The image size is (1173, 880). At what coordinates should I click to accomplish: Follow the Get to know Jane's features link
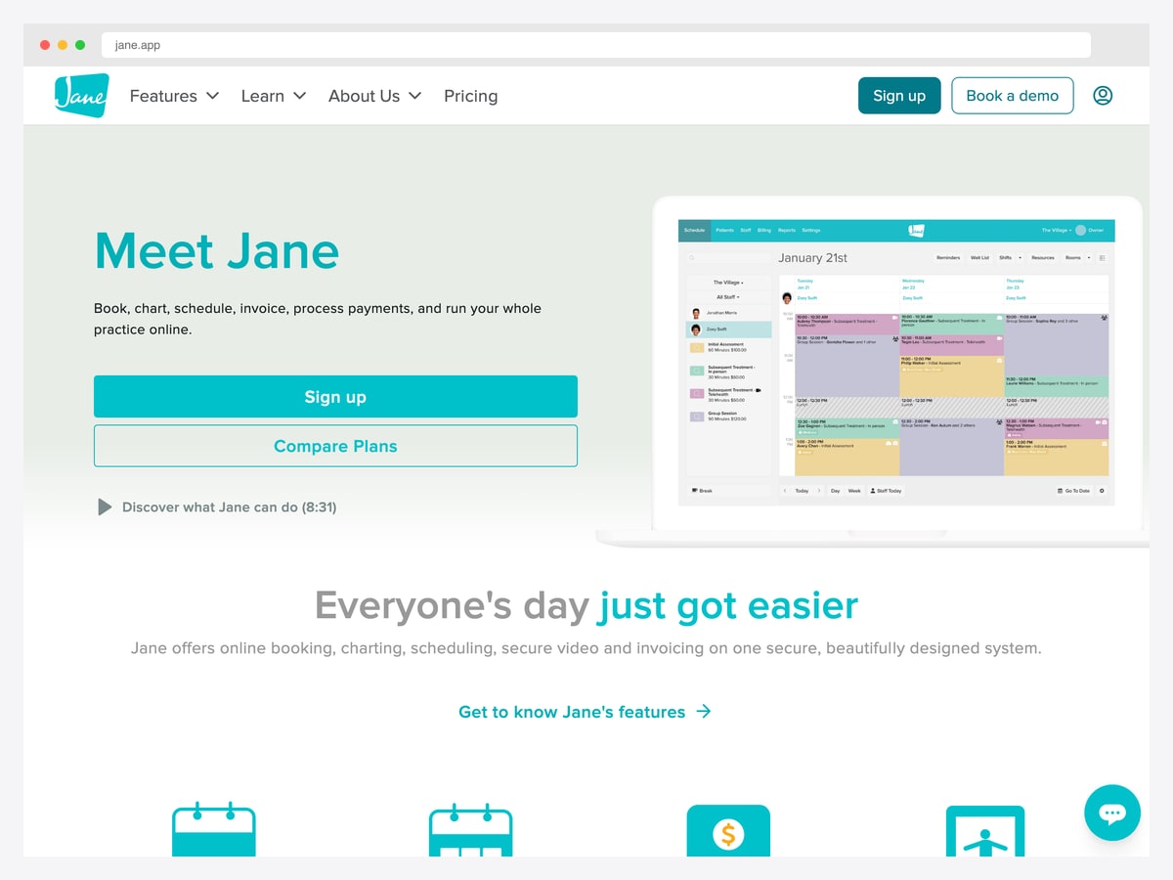585,712
